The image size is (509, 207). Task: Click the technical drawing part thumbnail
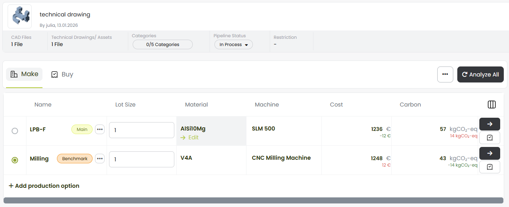tap(20, 16)
